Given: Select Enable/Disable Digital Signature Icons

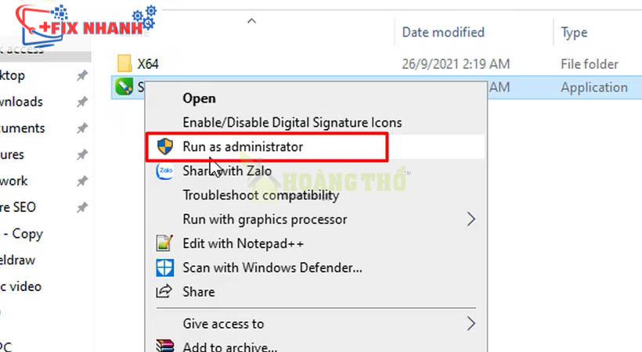Looking at the screenshot, I should pyautogui.click(x=292, y=123).
